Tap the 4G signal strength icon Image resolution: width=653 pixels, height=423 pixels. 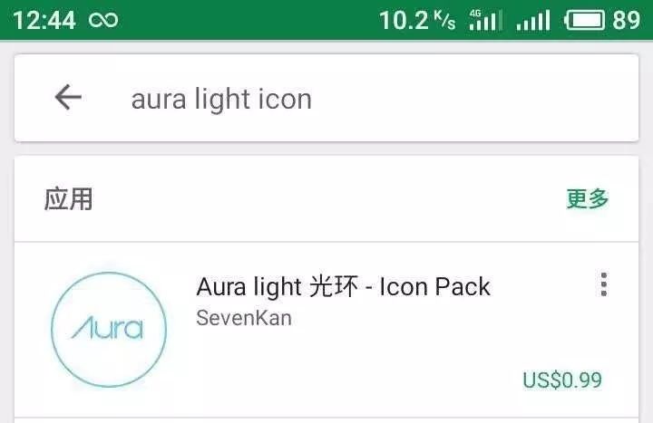(x=486, y=20)
